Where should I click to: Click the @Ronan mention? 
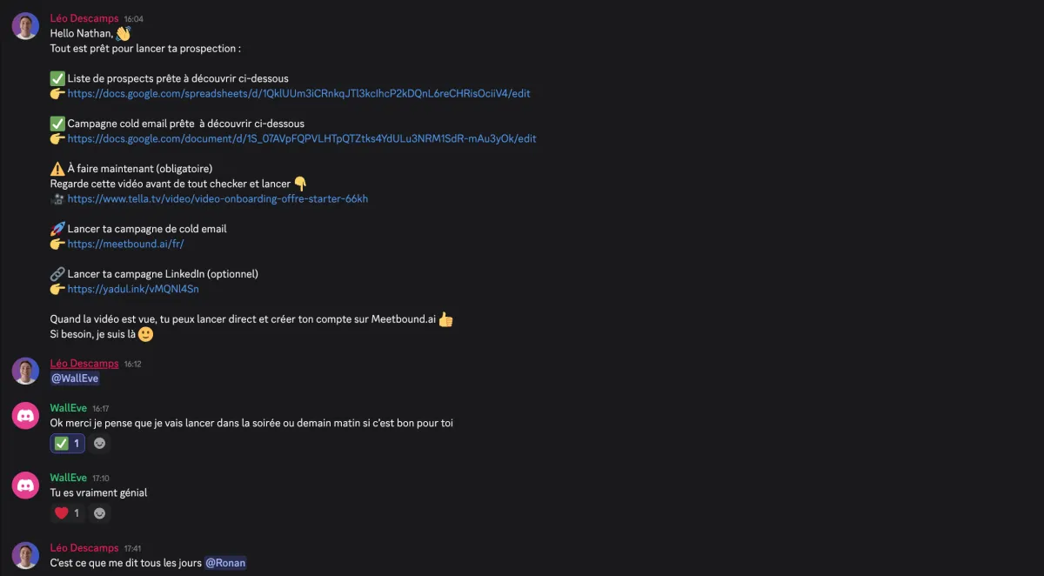225,563
